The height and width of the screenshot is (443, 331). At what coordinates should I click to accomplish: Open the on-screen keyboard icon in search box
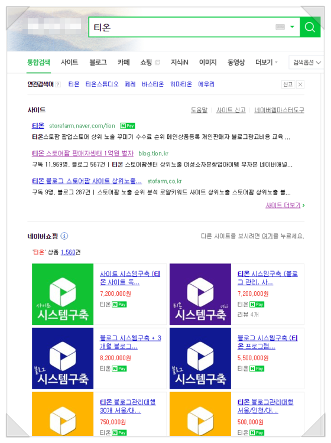click(280, 27)
